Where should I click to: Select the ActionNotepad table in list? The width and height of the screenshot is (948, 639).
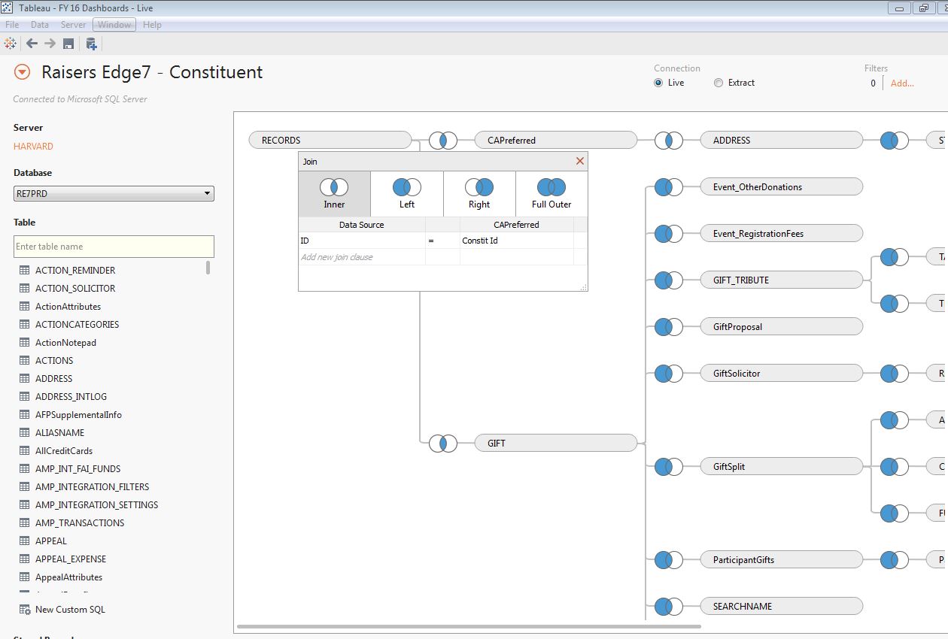tap(65, 343)
